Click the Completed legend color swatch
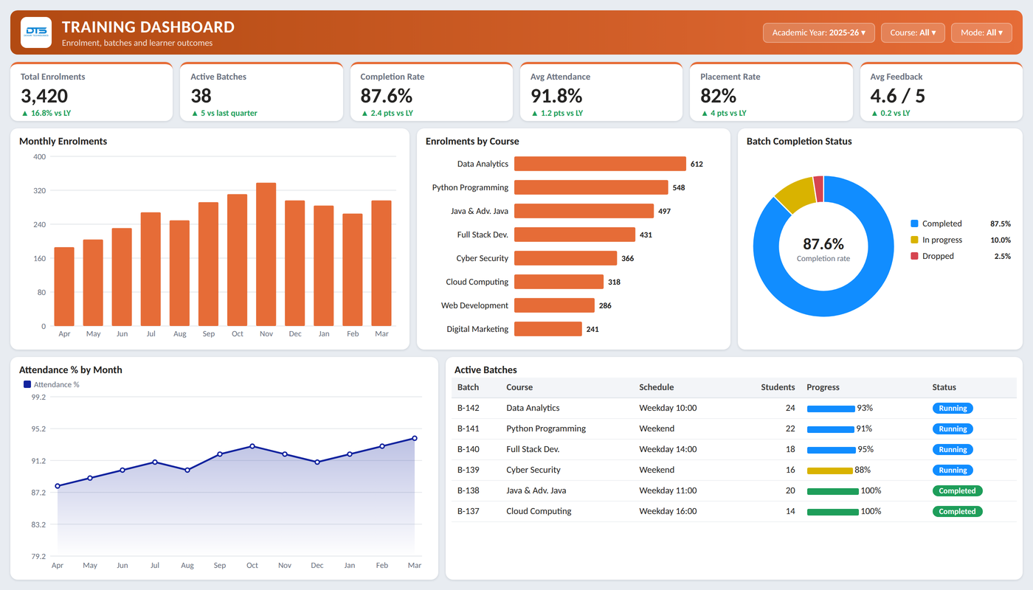This screenshot has width=1033, height=590. click(x=915, y=223)
